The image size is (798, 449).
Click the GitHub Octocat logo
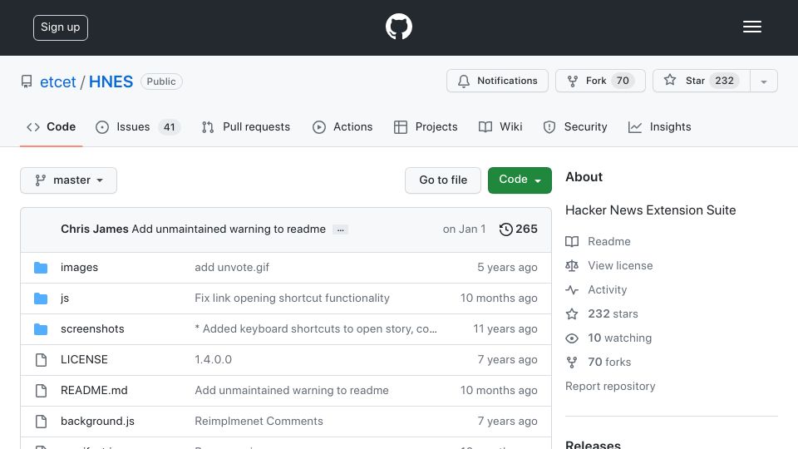pos(398,27)
